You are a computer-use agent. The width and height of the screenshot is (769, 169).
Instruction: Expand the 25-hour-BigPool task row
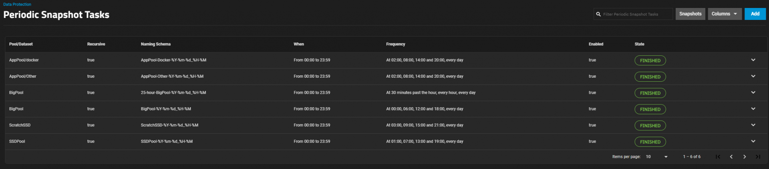753,92
